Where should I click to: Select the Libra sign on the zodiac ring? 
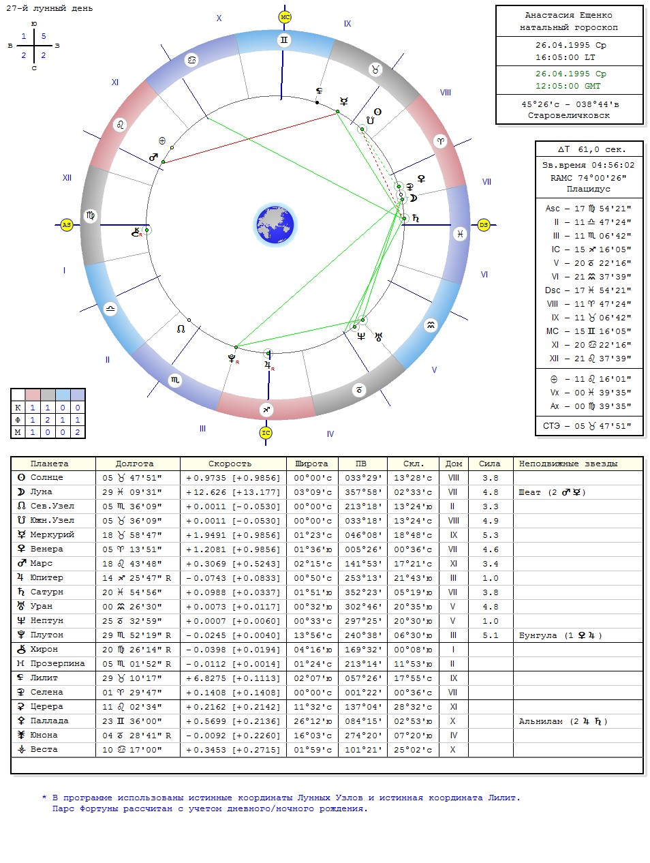click(110, 309)
